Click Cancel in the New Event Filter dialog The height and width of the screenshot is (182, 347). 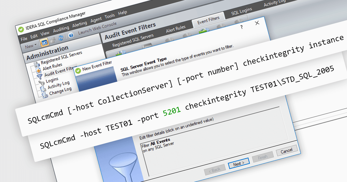(287, 151)
